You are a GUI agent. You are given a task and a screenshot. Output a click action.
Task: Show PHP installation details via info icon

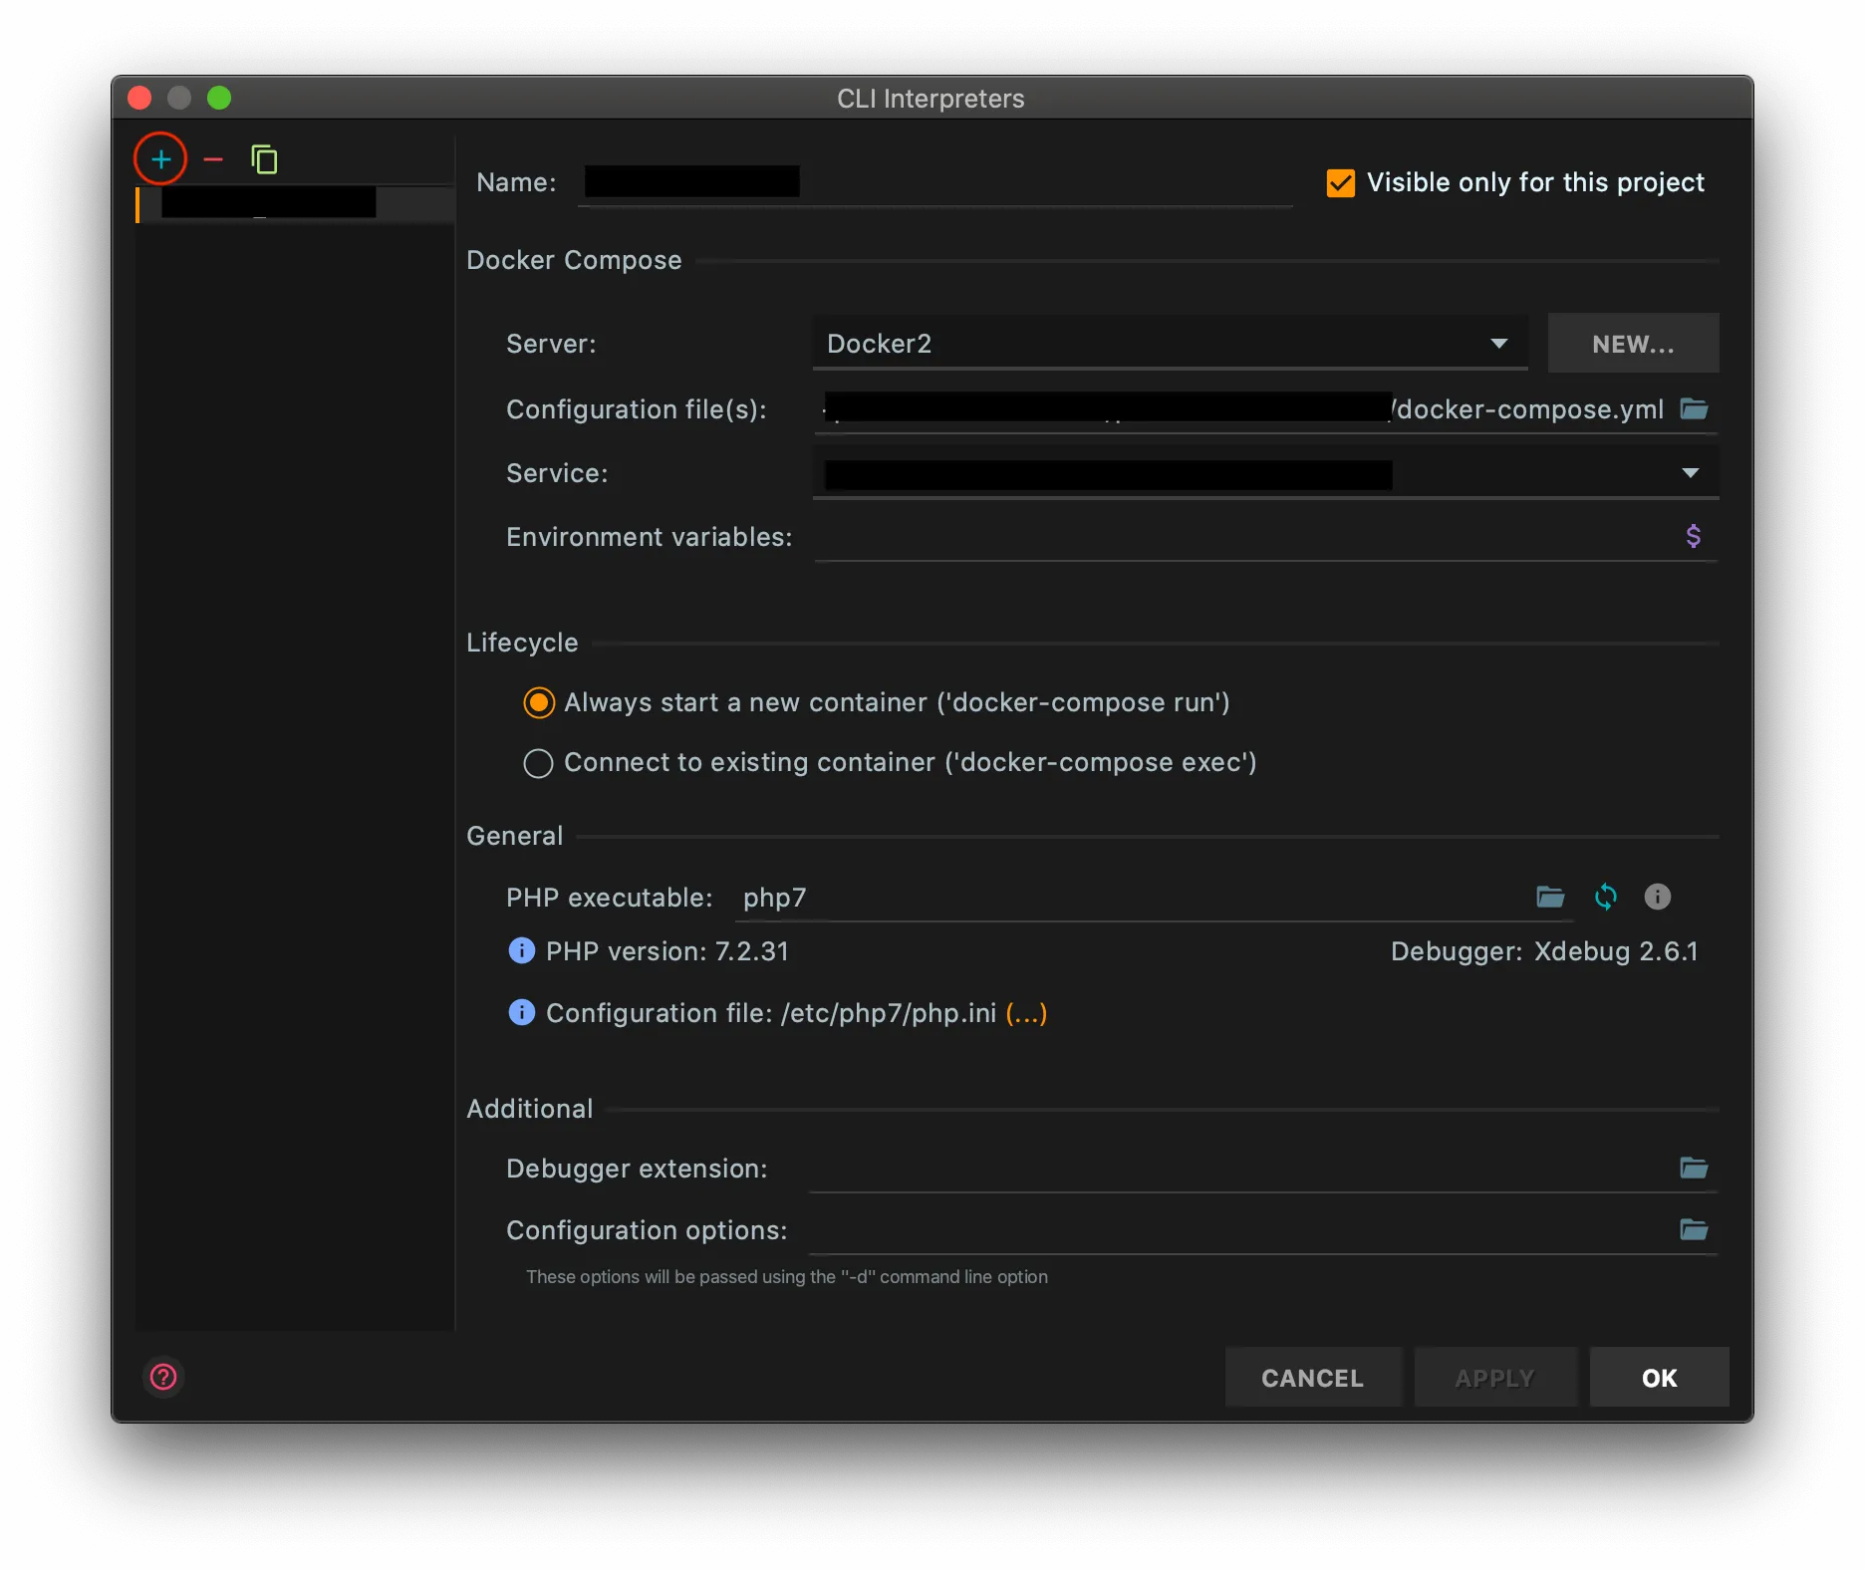pyautogui.click(x=1657, y=897)
